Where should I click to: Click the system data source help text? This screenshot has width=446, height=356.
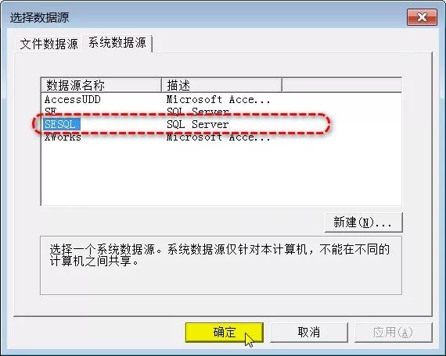[x=220, y=255]
